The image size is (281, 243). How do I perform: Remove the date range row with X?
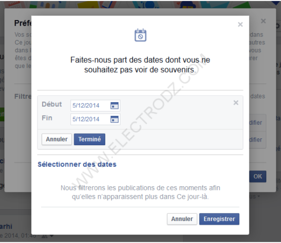coord(236,103)
